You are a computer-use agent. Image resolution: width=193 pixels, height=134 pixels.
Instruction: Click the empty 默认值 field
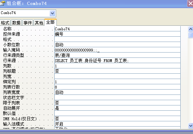(x=117, y=114)
